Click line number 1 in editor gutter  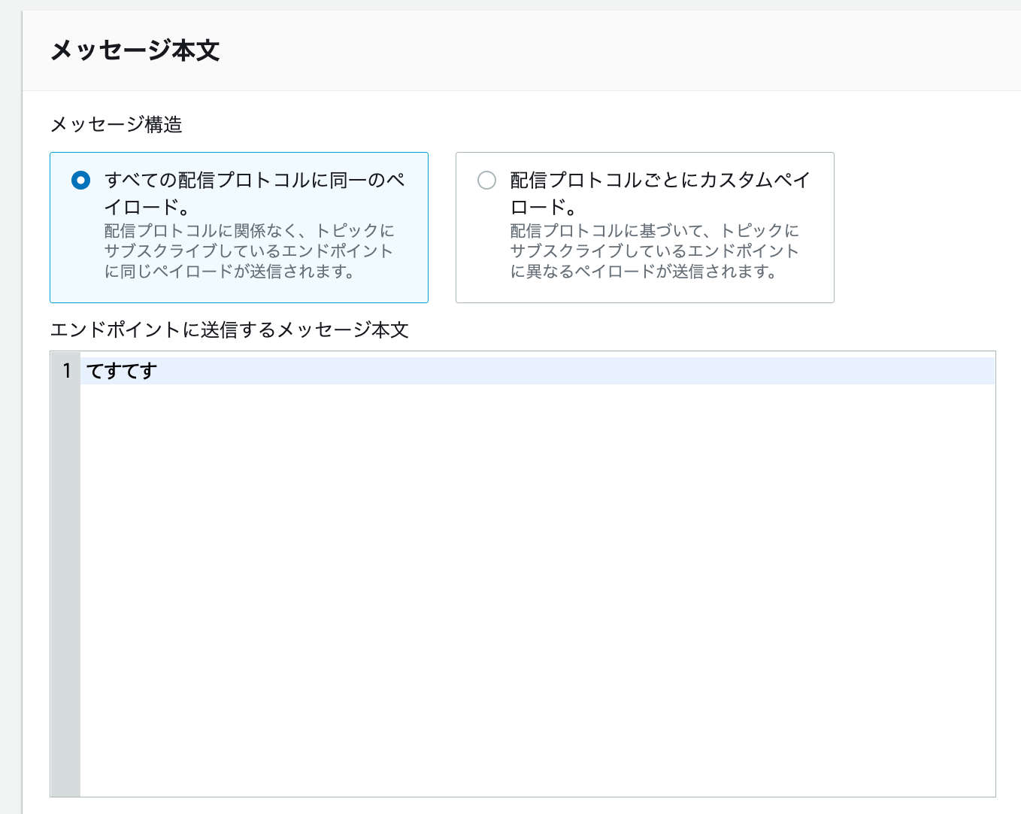[x=67, y=371]
